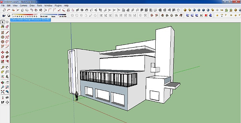This screenshot has width=241, height=123.
Task: Click the black play simulation button
Action: [202, 15]
